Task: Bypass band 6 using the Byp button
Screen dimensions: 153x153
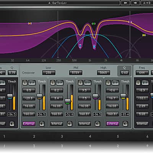Action: (145, 83)
